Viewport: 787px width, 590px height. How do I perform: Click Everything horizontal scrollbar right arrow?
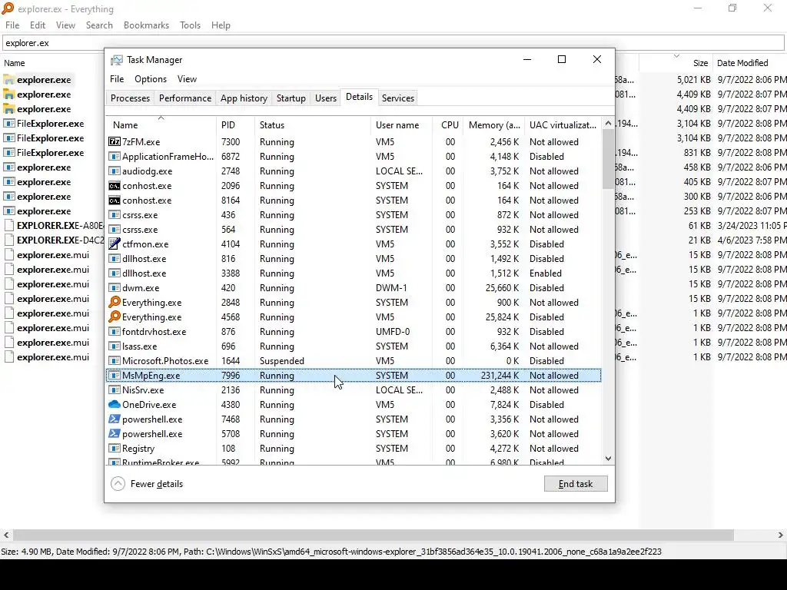[781, 535]
